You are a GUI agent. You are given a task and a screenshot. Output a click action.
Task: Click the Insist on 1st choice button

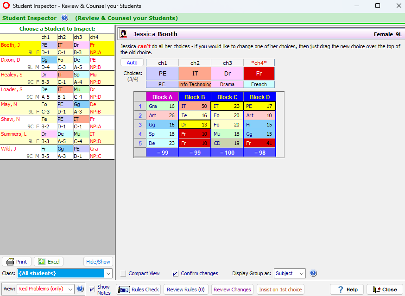click(280, 290)
